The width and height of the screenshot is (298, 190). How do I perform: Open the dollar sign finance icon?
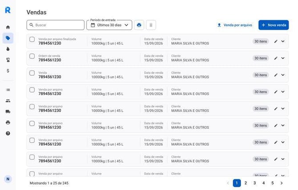tap(8, 71)
